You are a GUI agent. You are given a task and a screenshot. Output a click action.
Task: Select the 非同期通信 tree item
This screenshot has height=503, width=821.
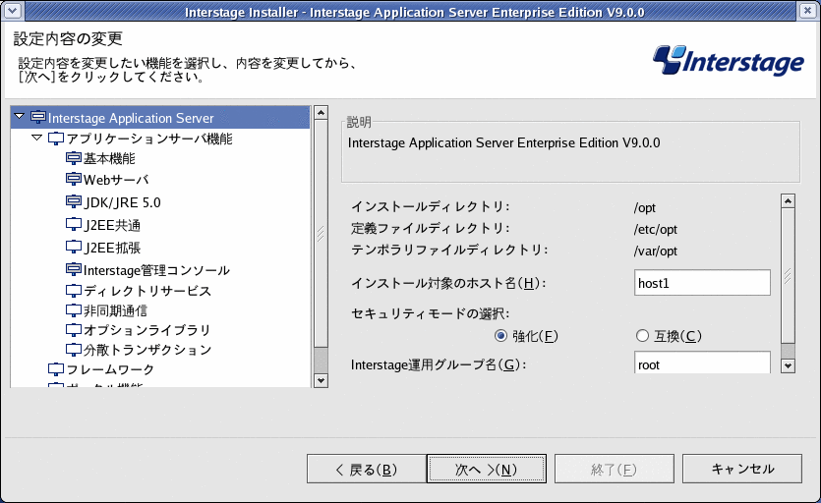115,310
